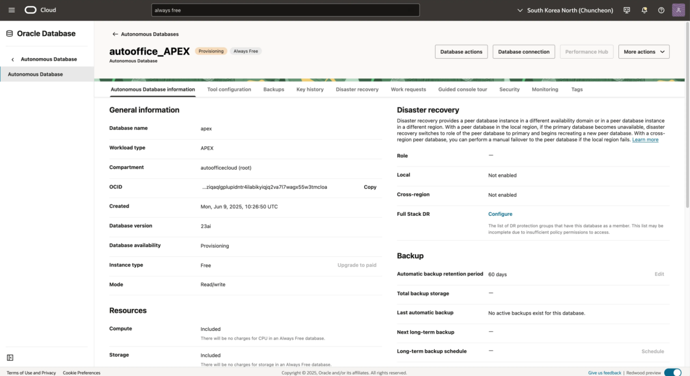Image resolution: width=690 pixels, height=376 pixels.
Task: Click the Mode value Read/write
Action: (213, 284)
